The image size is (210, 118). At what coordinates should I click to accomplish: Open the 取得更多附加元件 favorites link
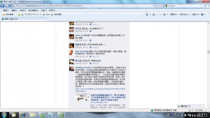pos(31,14)
